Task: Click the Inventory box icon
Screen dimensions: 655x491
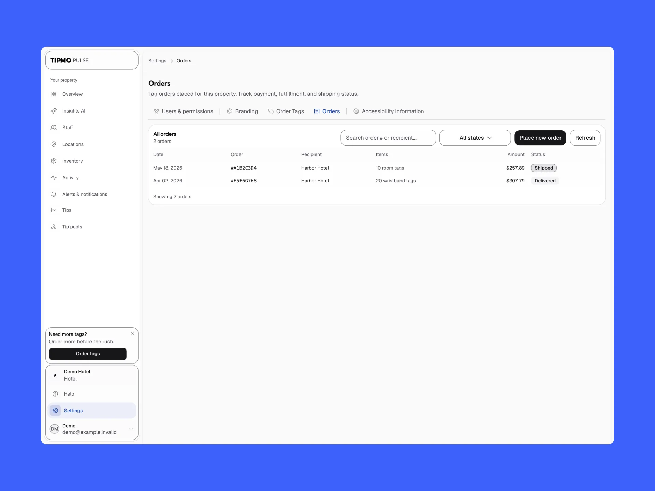Action: coord(54,161)
